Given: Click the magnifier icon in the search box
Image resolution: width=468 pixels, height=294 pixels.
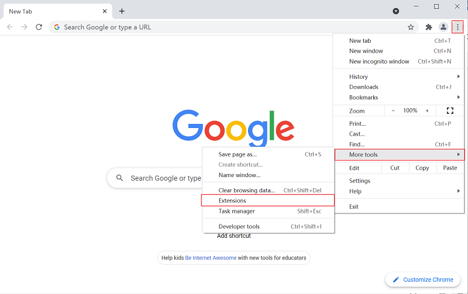Looking at the screenshot, I should pos(119,178).
